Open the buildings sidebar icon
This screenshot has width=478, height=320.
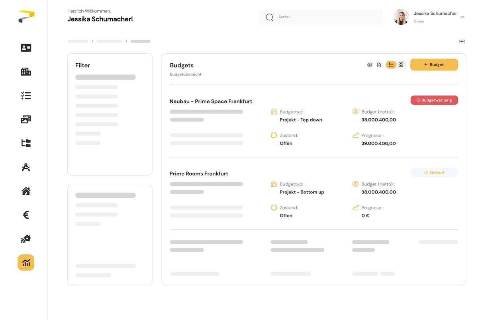click(x=26, y=72)
